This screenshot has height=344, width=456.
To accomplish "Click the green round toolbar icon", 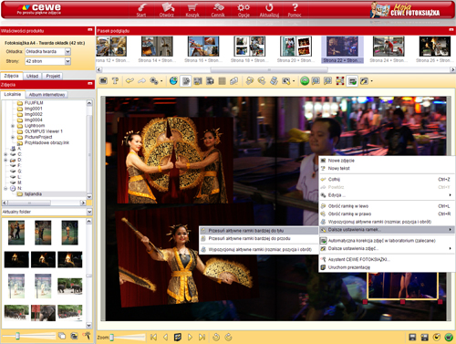I will 305,81.
